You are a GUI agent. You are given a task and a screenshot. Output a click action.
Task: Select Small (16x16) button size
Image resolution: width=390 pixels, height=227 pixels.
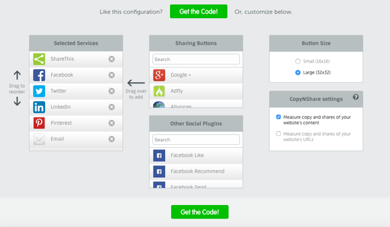(298, 61)
